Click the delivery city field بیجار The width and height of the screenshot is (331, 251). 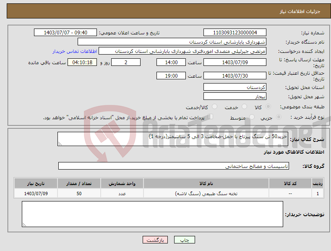(235, 97)
